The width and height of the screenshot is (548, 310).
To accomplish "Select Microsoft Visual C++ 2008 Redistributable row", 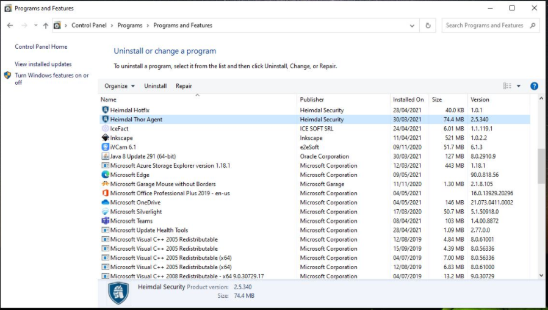I will 315,276.
